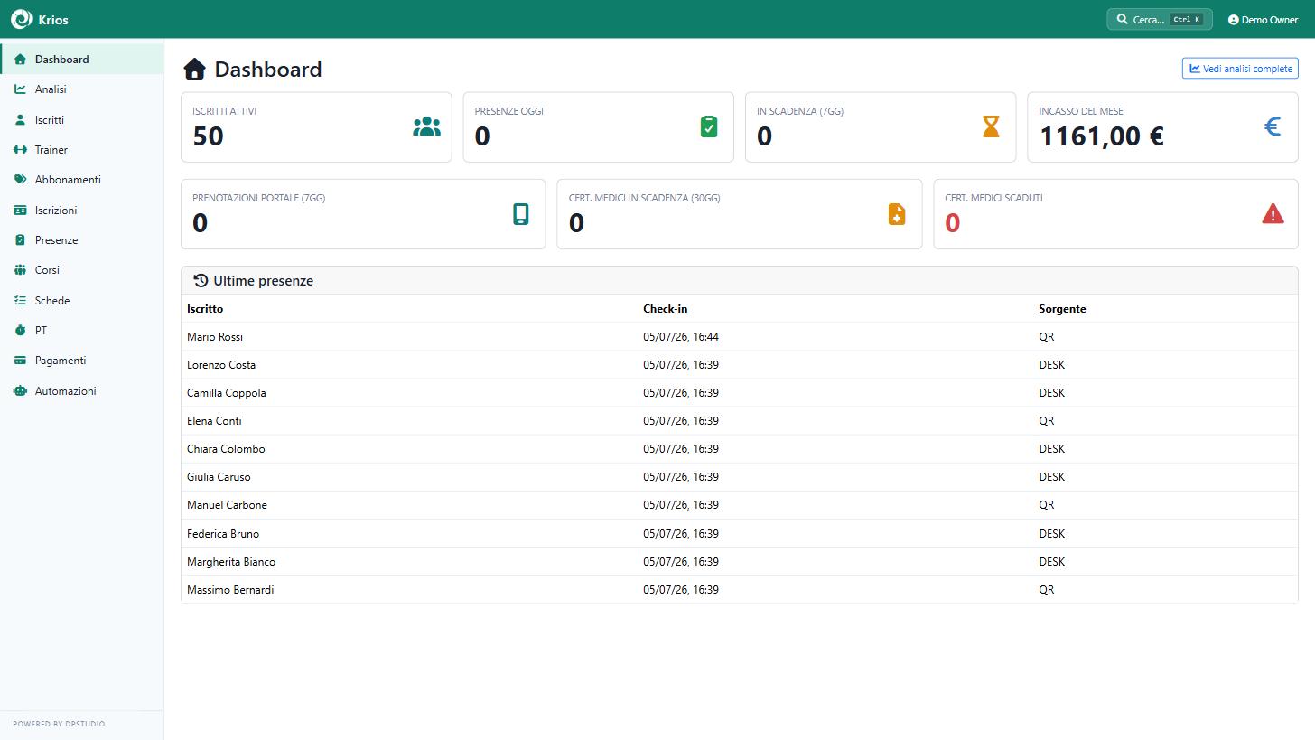Click the Krios logo icon
1315x740 pixels.
click(x=21, y=19)
